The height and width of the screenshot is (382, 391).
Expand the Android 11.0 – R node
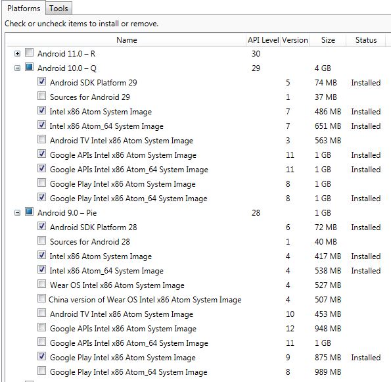pyautogui.click(x=17, y=54)
